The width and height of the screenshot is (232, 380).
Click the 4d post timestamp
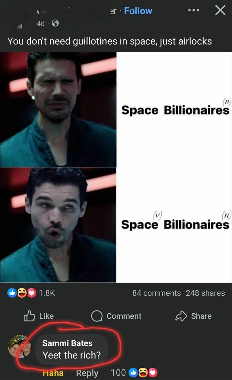pos(40,23)
